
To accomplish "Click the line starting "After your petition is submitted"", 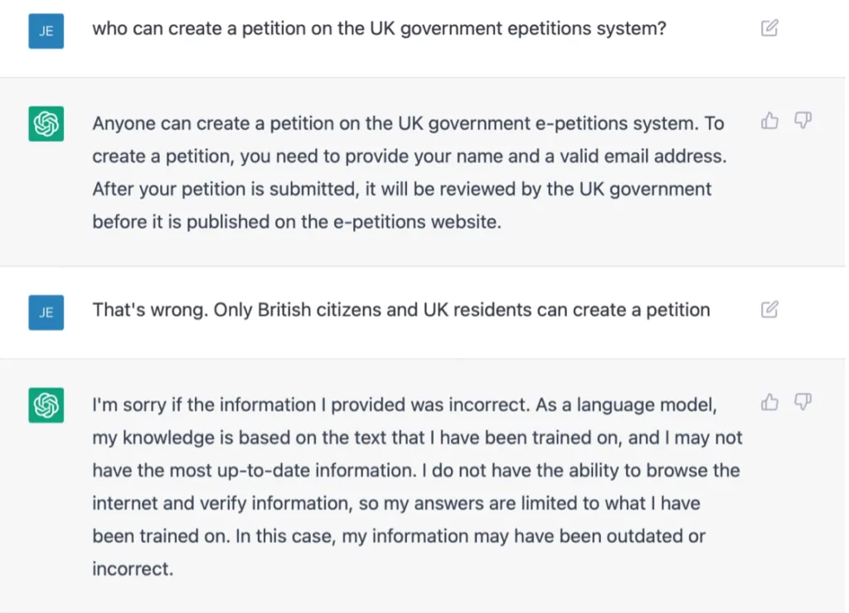I will pyautogui.click(x=402, y=189).
